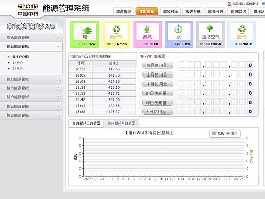
Task: Click the 281.05 Nm³/h natural gas reading
Action: [116, 44]
